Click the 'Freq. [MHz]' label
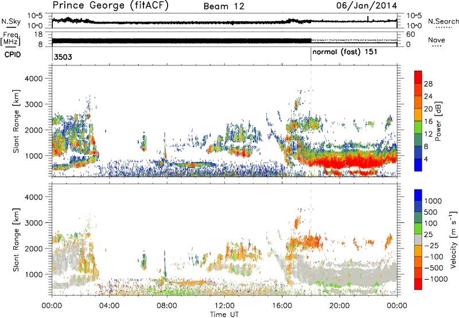Screen dimensions: 459x318 (10, 38)
